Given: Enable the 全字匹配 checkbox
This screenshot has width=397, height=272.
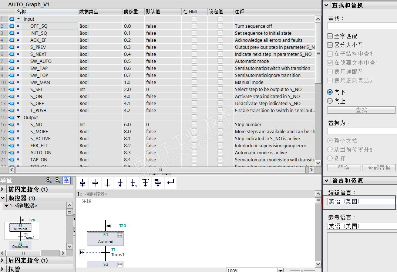Looking at the screenshot, I should (330, 36).
